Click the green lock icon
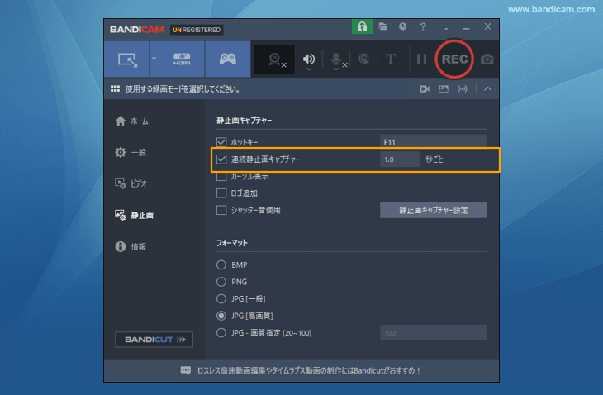The width and height of the screenshot is (603, 395). tap(362, 26)
